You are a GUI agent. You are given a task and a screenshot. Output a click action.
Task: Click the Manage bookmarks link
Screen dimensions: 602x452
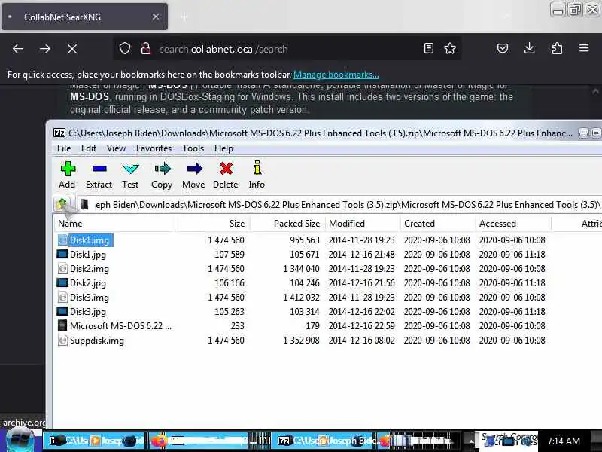[336, 75]
